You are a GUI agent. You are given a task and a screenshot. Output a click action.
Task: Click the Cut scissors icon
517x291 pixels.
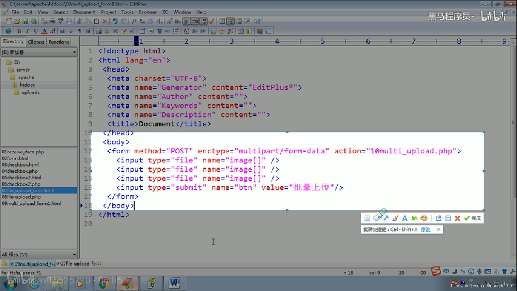pos(79,21)
